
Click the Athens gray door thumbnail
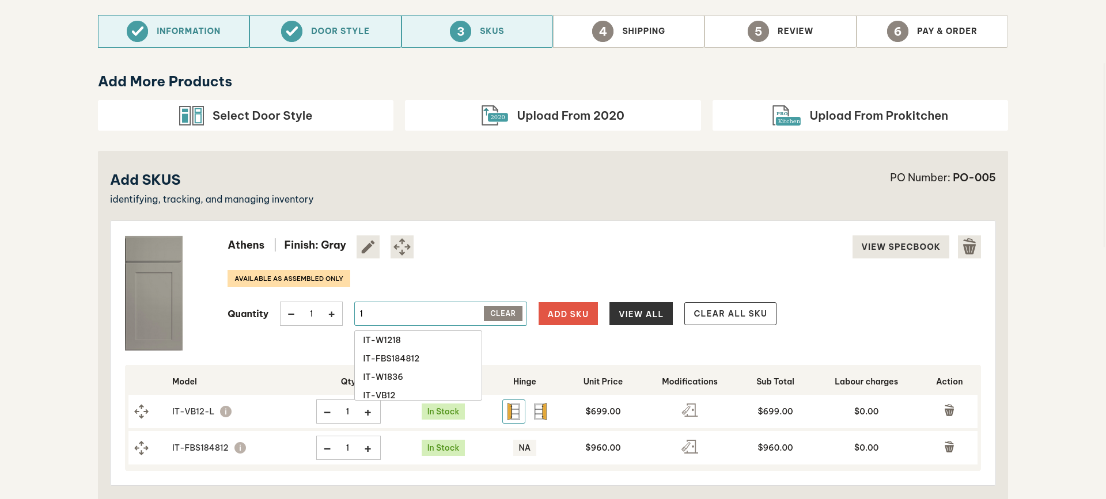click(x=154, y=293)
